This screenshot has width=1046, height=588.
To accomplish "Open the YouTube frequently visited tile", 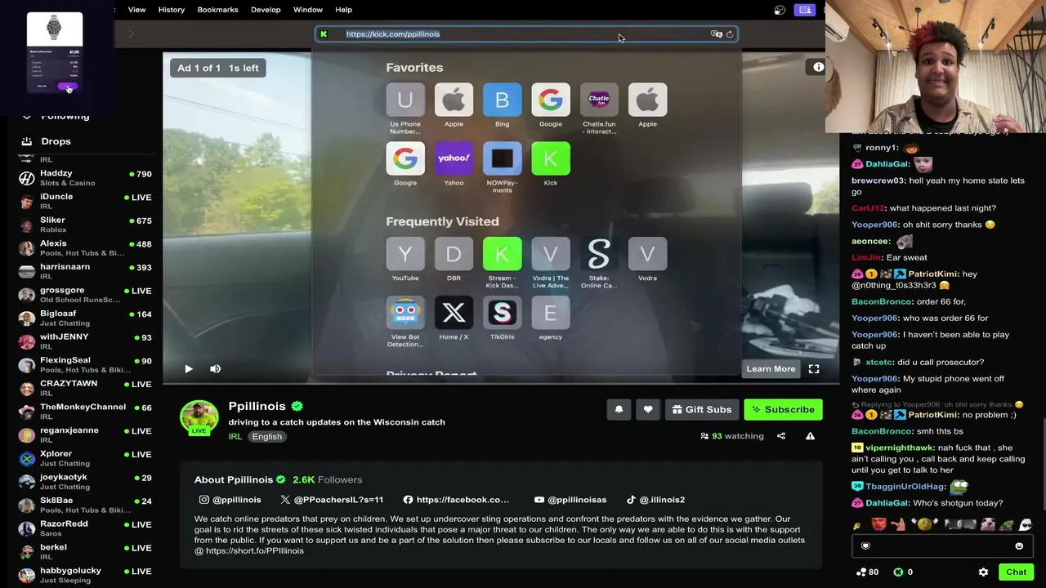I will [x=405, y=260].
